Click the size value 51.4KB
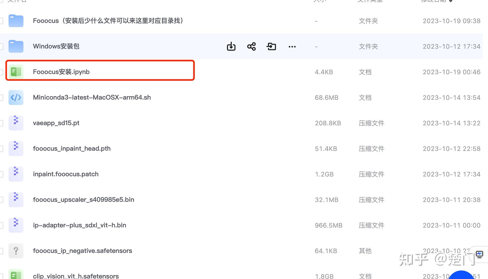This screenshot has width=488, height=279. (326, 149)
